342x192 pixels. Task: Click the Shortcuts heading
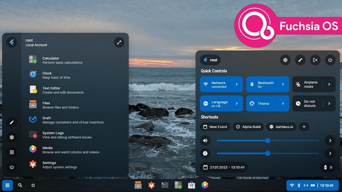pos(209,117)
